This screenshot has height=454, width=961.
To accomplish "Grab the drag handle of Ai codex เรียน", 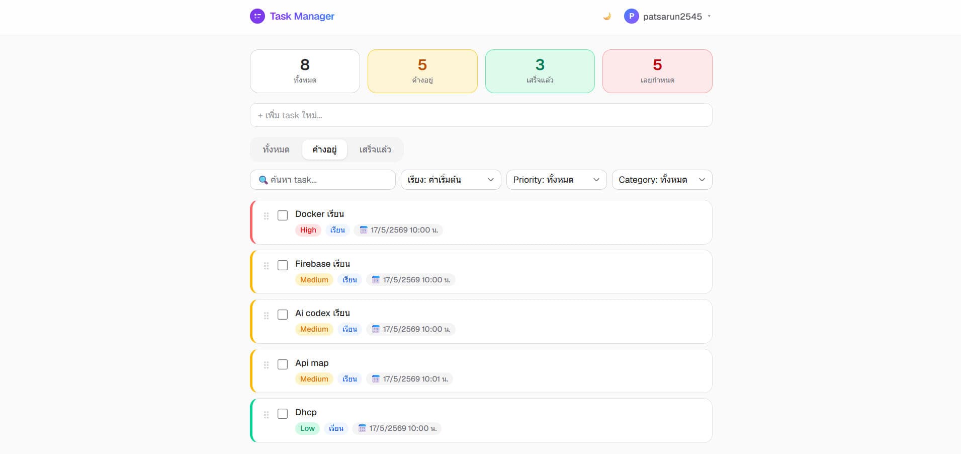I will pos(266,316).
